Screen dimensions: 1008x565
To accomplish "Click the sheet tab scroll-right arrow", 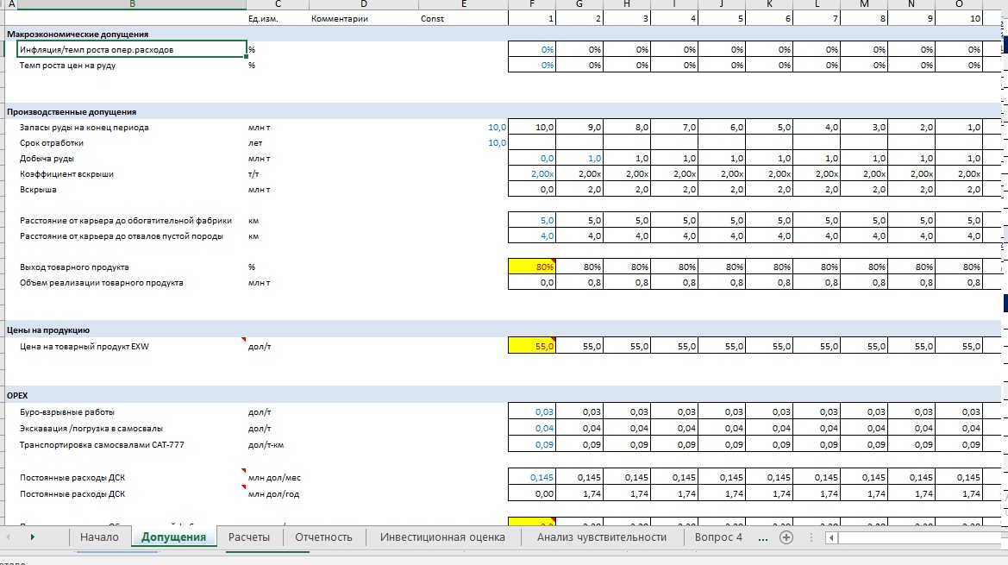I will tap(32, 537).
